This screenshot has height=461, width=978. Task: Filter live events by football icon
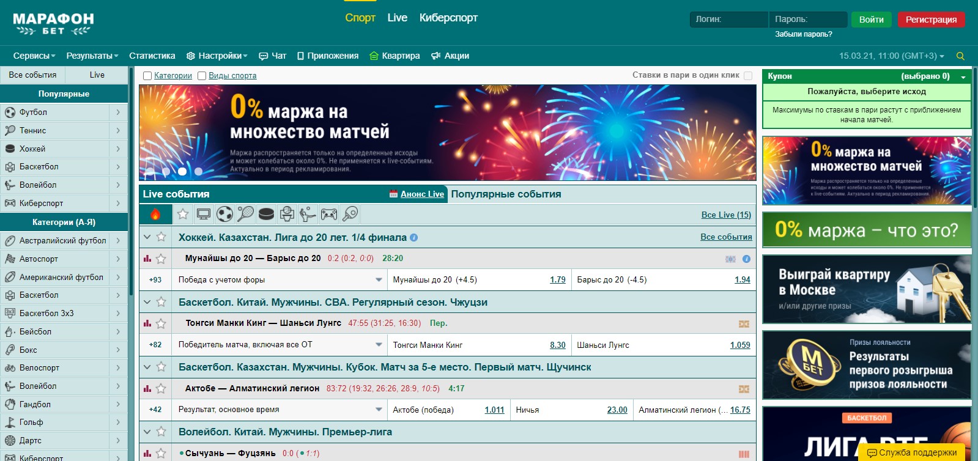[224, 214]
